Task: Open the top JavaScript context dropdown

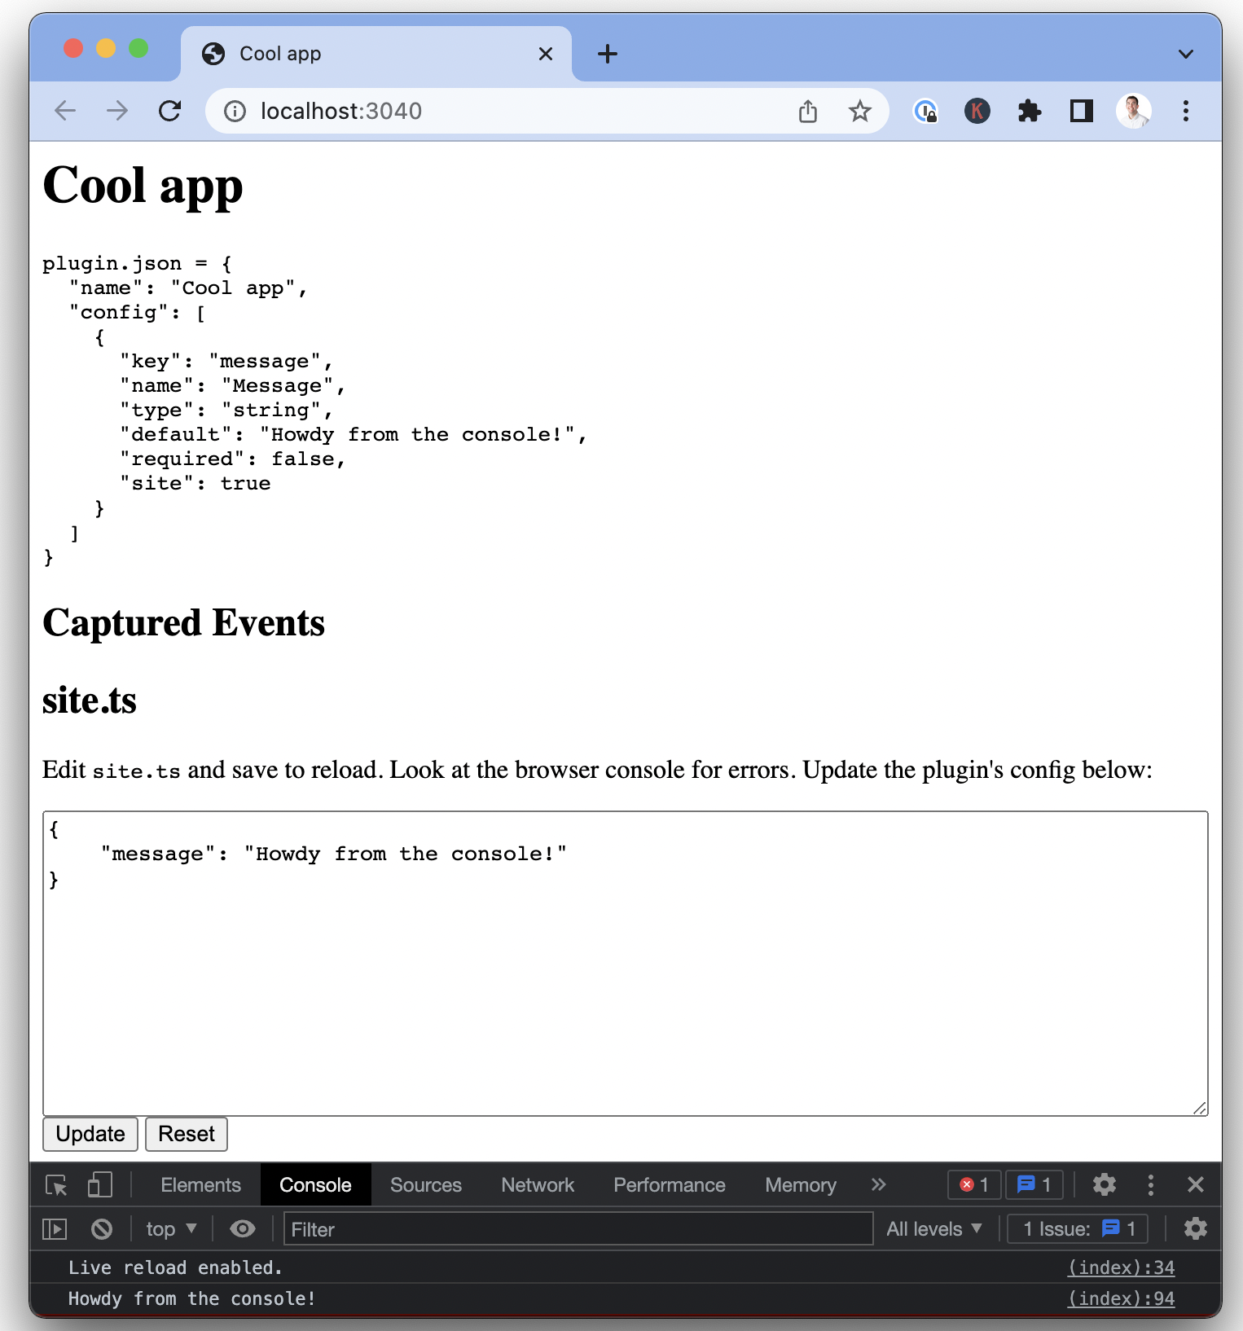Action: click(171, 1228)
